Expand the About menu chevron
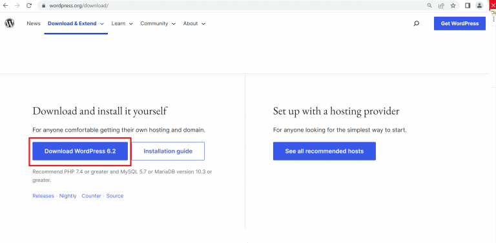The width and height of the screenshot is (496, 243). point(203,24)
